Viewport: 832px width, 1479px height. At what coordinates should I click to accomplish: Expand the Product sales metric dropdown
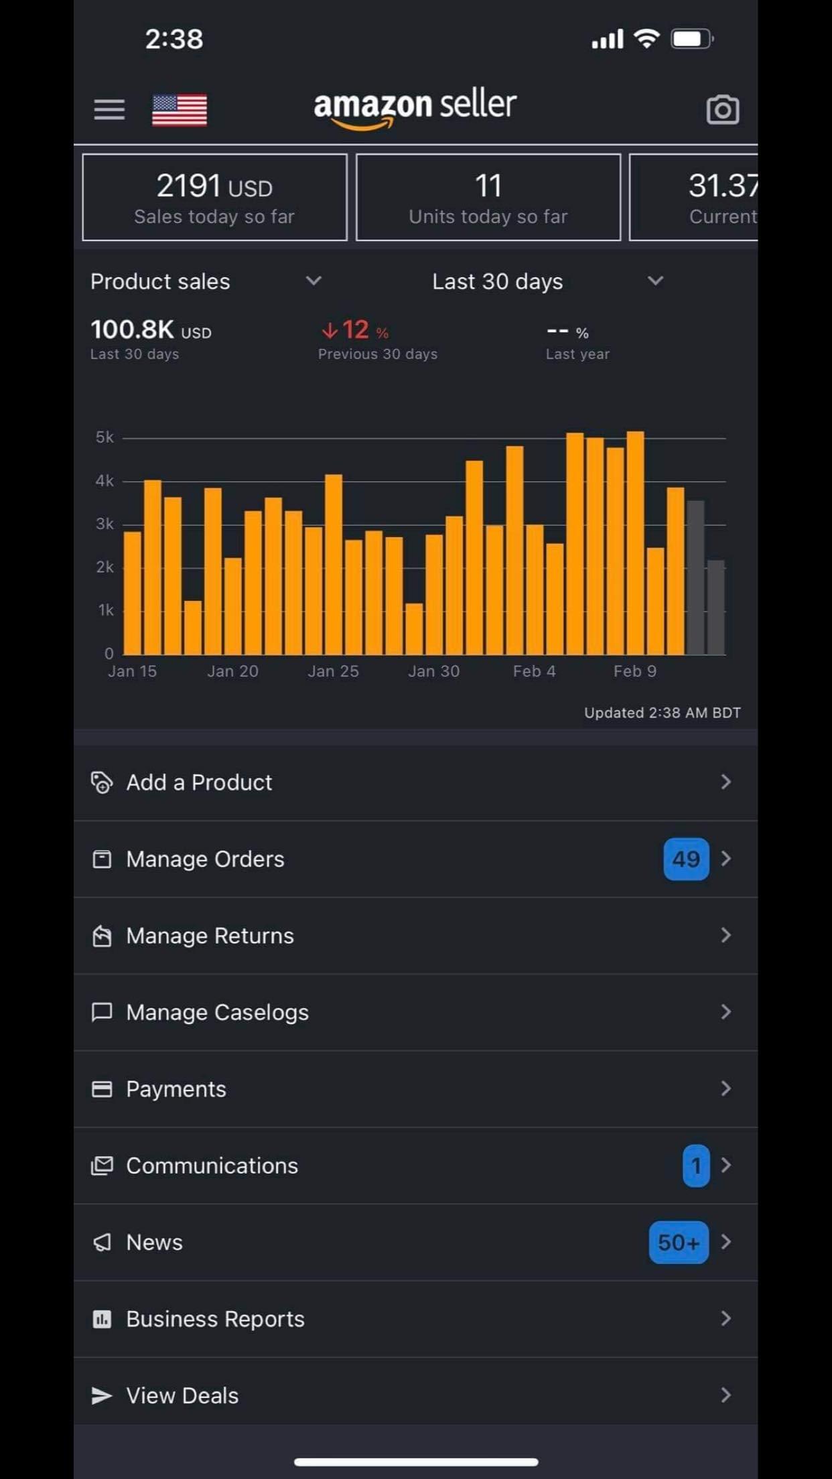click(x=314, y=281)
